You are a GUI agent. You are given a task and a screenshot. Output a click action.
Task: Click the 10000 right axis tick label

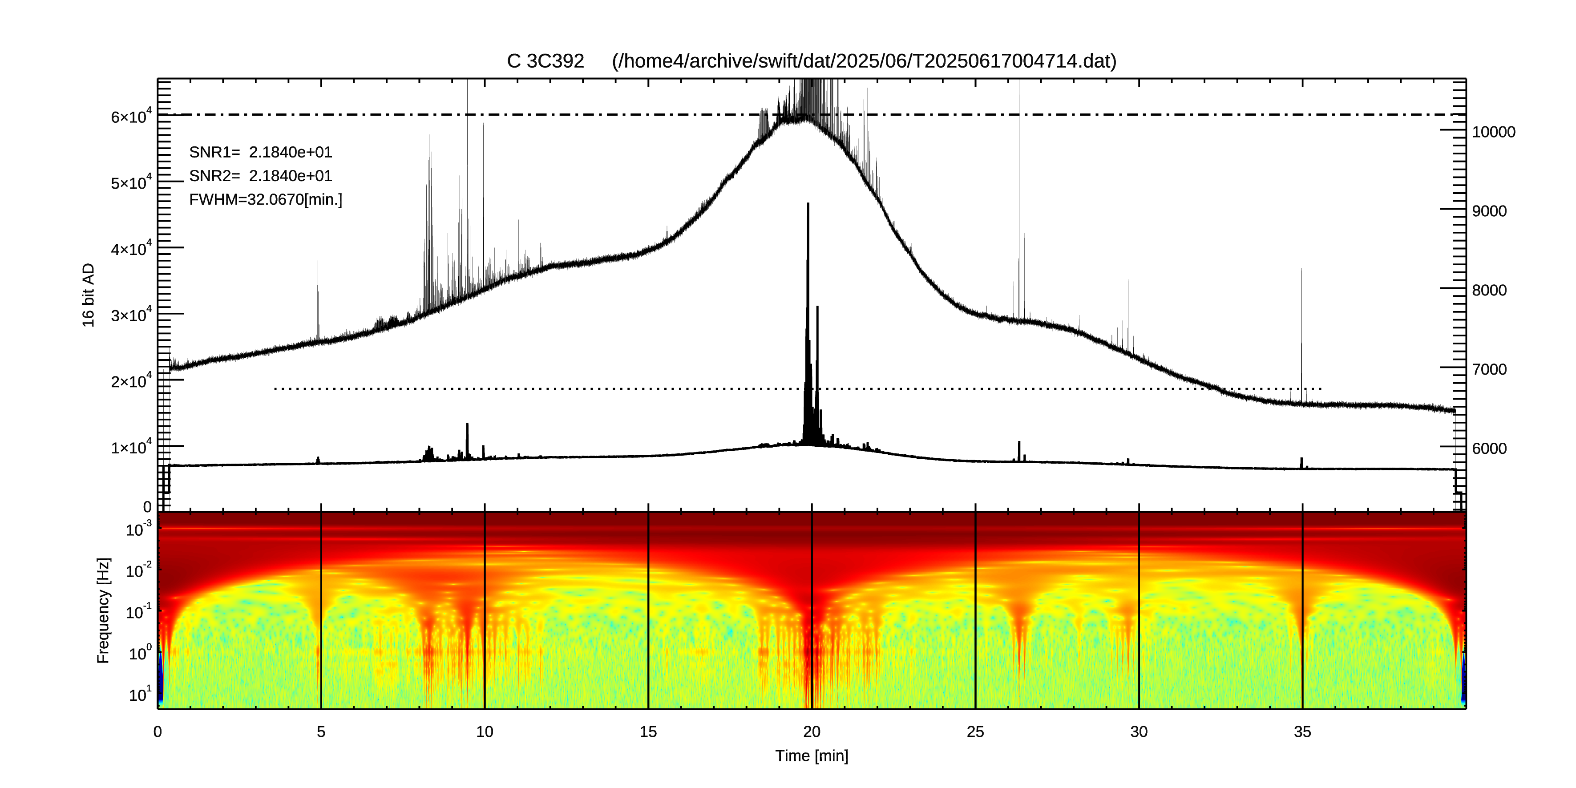1493,132
